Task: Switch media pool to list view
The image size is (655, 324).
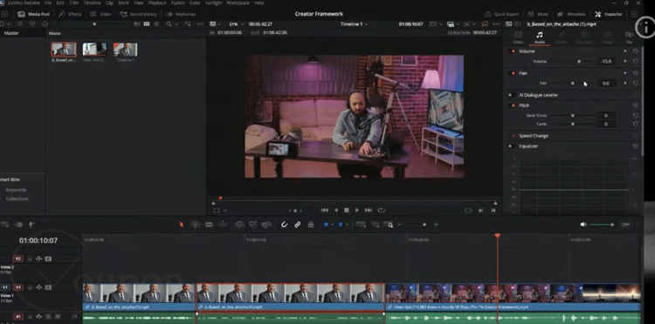Action: (x=156, y=24)
